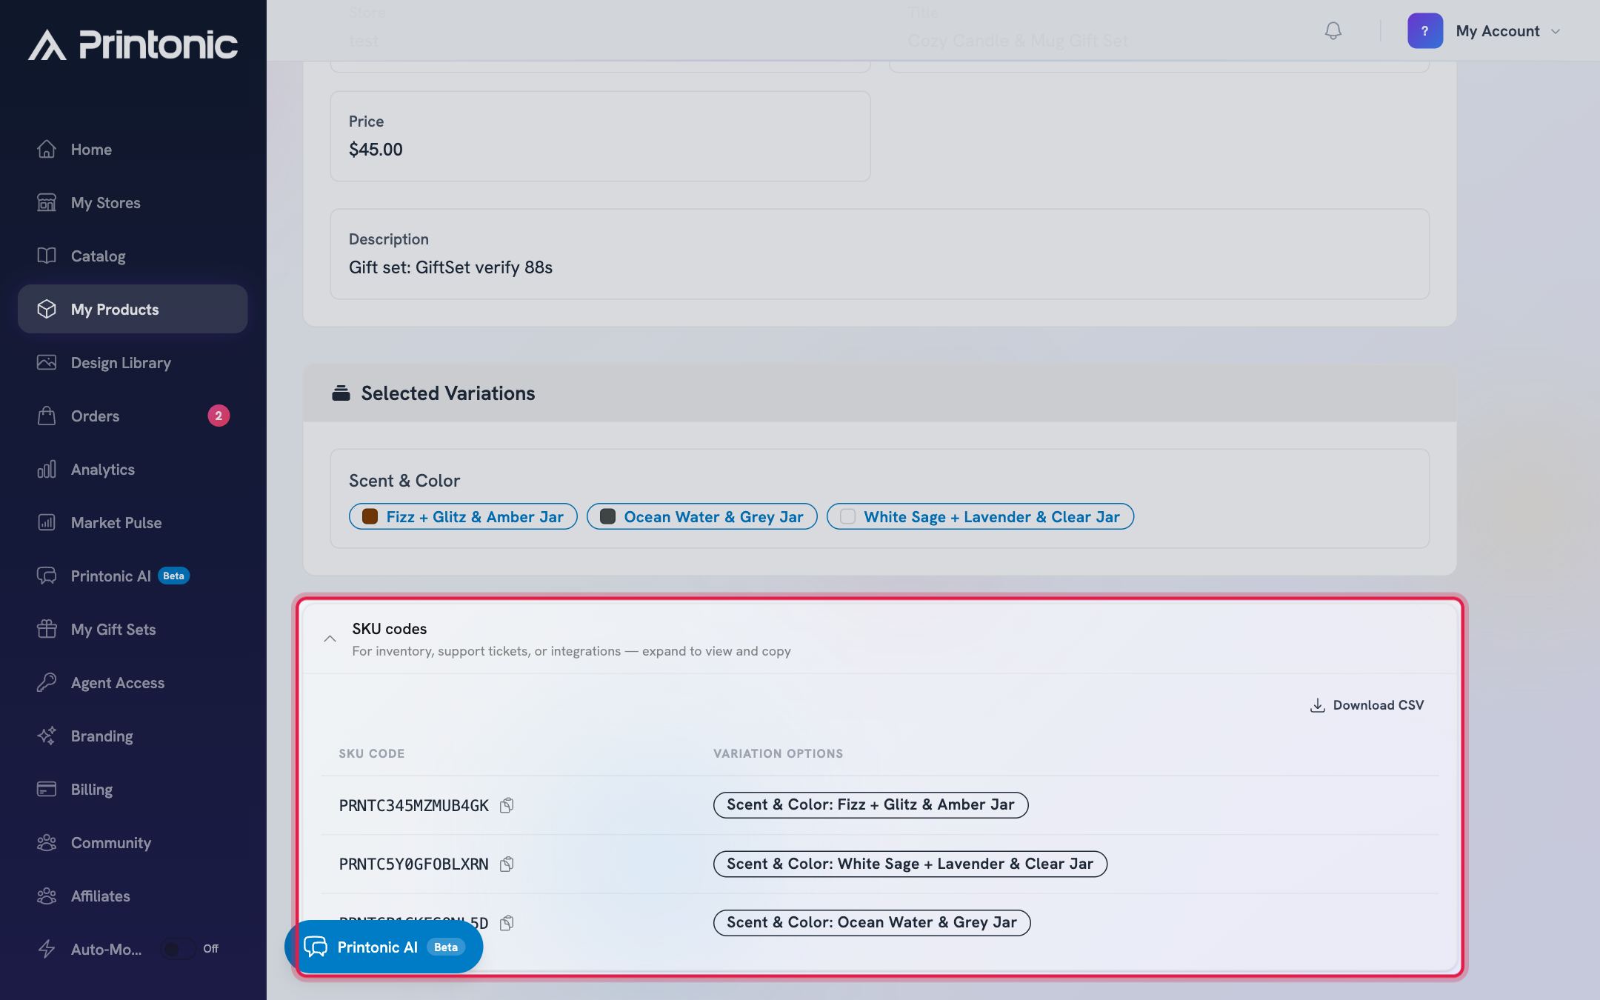Viewport: 1600px width, 1000px height.
Task: Collapse the SKU codes section chevron
Action: coord(330,639)
